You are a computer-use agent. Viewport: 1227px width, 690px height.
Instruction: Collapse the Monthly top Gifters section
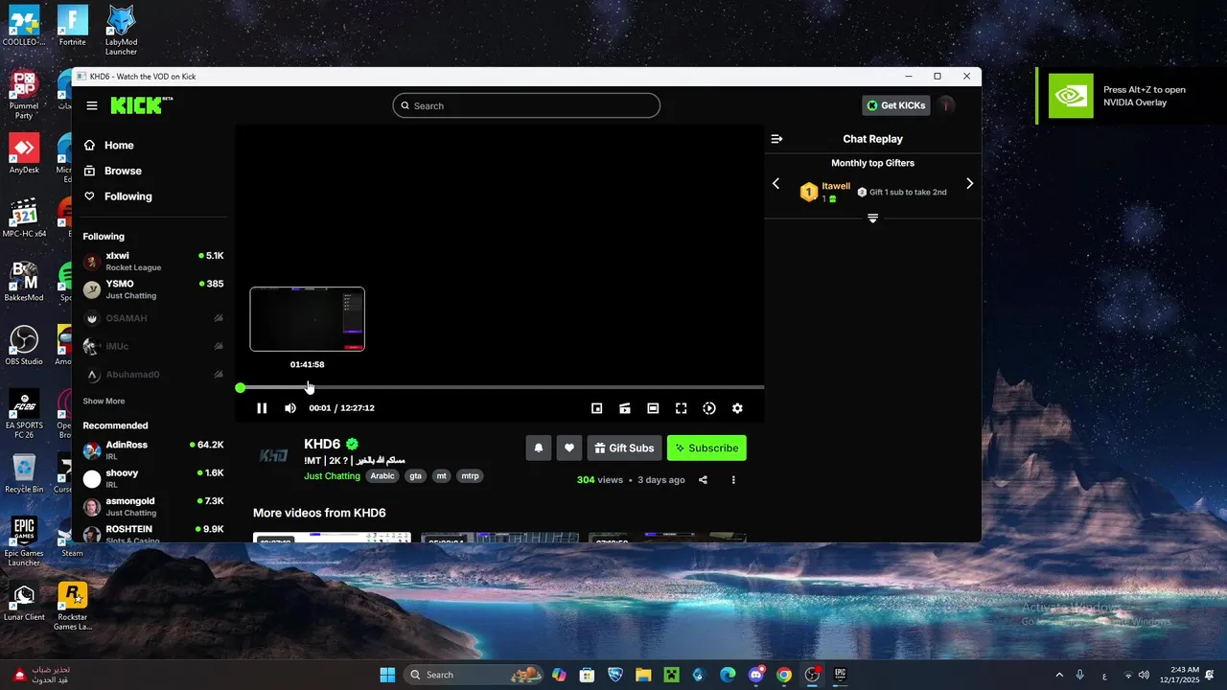click(872, 218)
